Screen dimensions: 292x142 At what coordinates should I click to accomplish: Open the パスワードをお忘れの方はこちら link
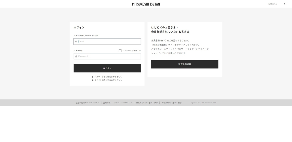click(x=108, y=77)
